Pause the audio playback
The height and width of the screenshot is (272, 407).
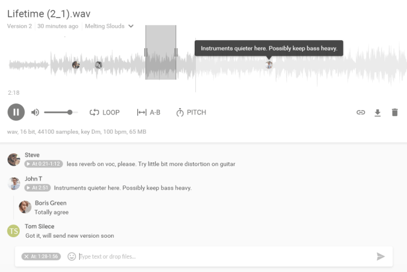pyautogui.click(x=16, y=112)
